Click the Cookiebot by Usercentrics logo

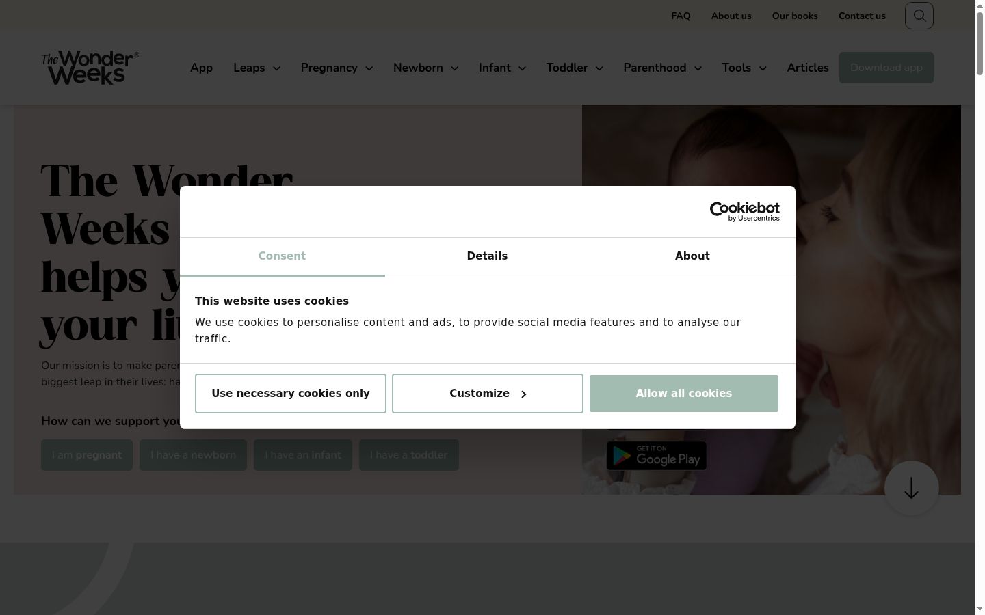744,212
